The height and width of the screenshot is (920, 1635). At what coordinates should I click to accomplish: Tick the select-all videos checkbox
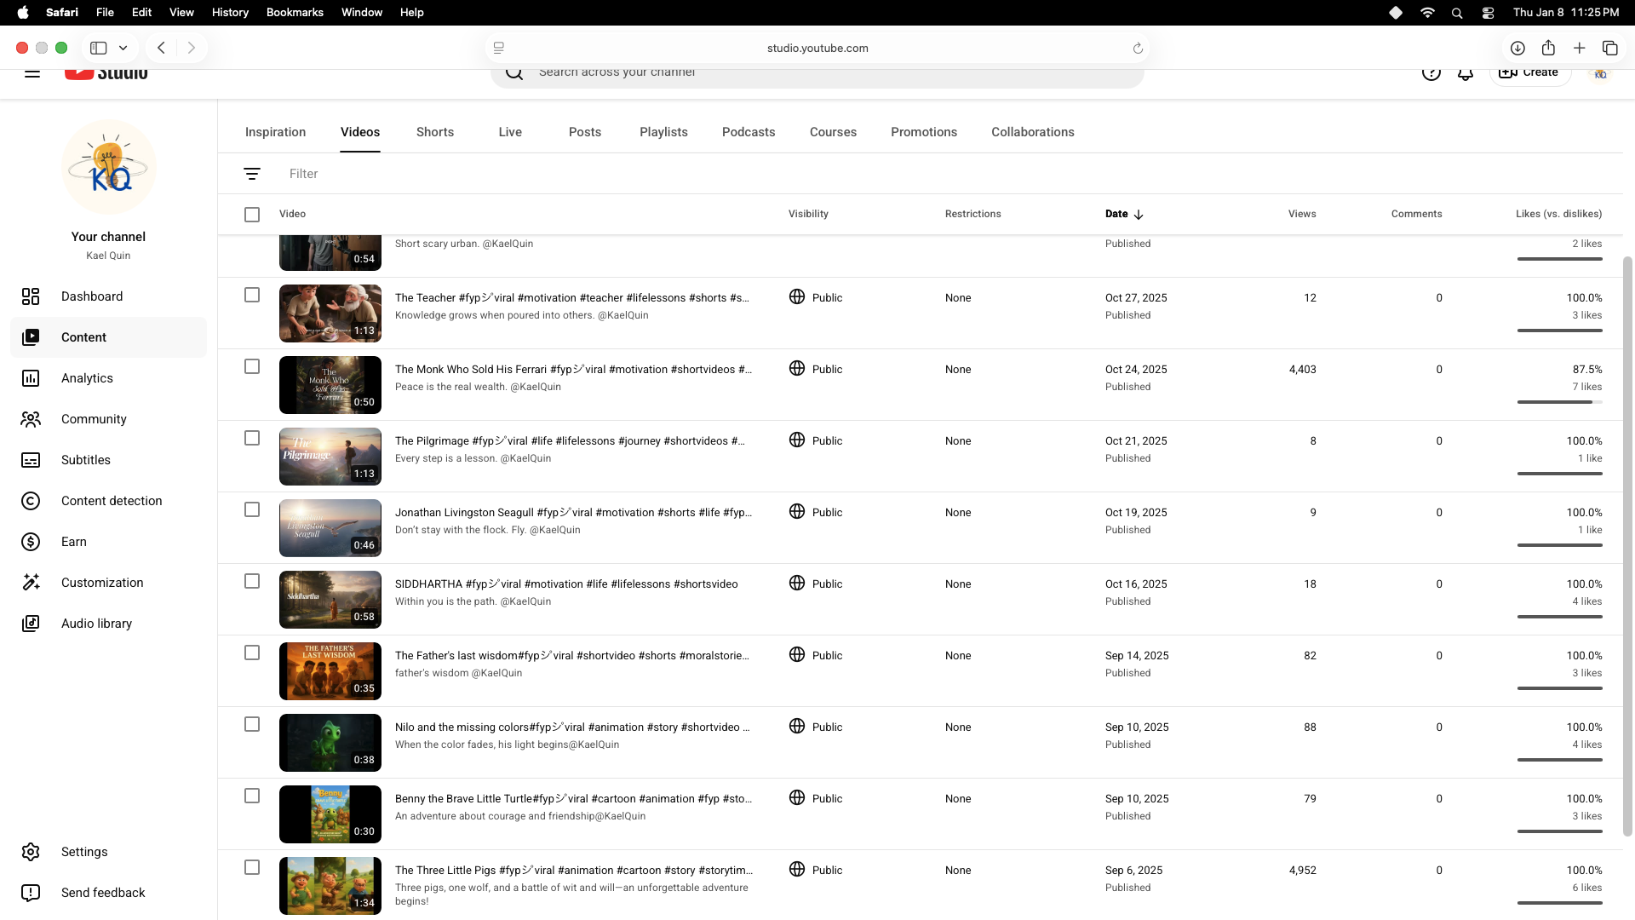[x=252, y=215]
